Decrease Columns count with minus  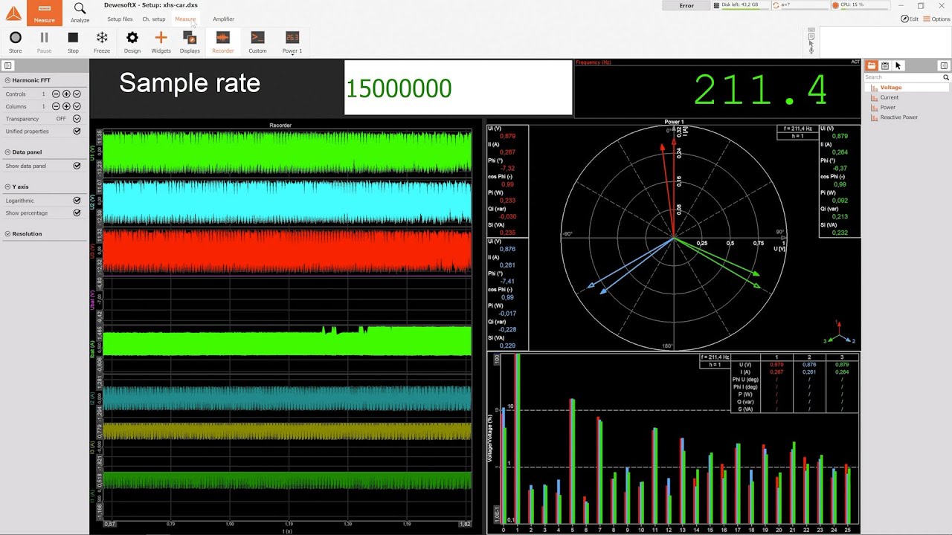(x=56, y=106)
